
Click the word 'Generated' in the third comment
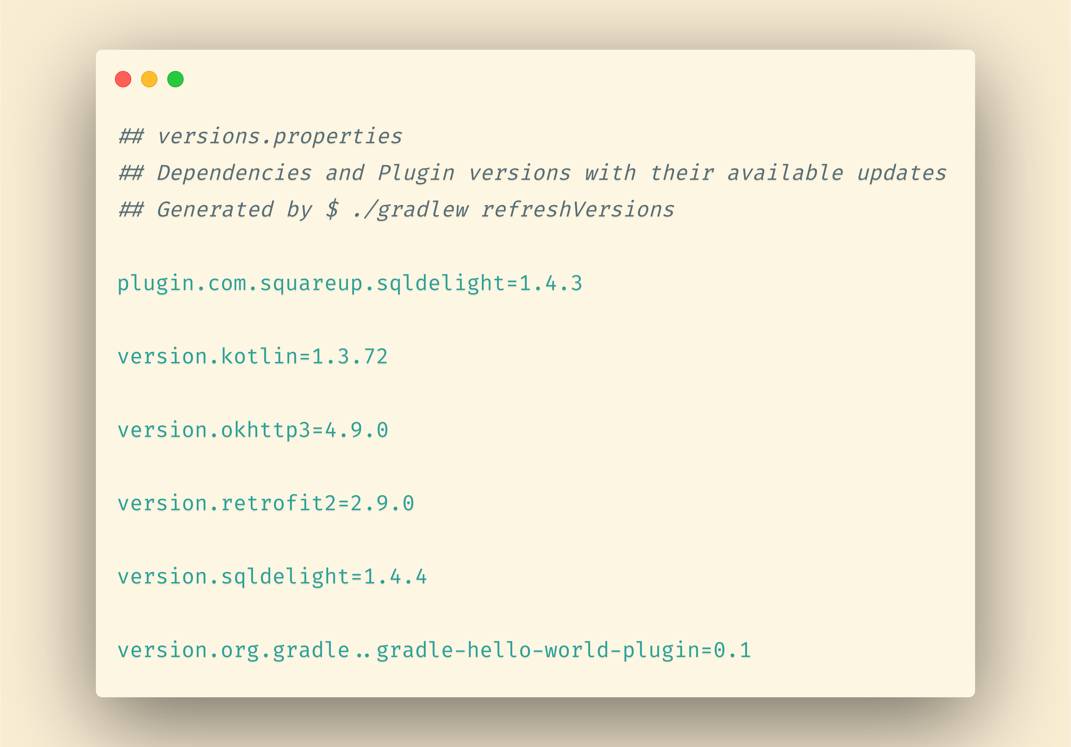click(x=215, y=209)
